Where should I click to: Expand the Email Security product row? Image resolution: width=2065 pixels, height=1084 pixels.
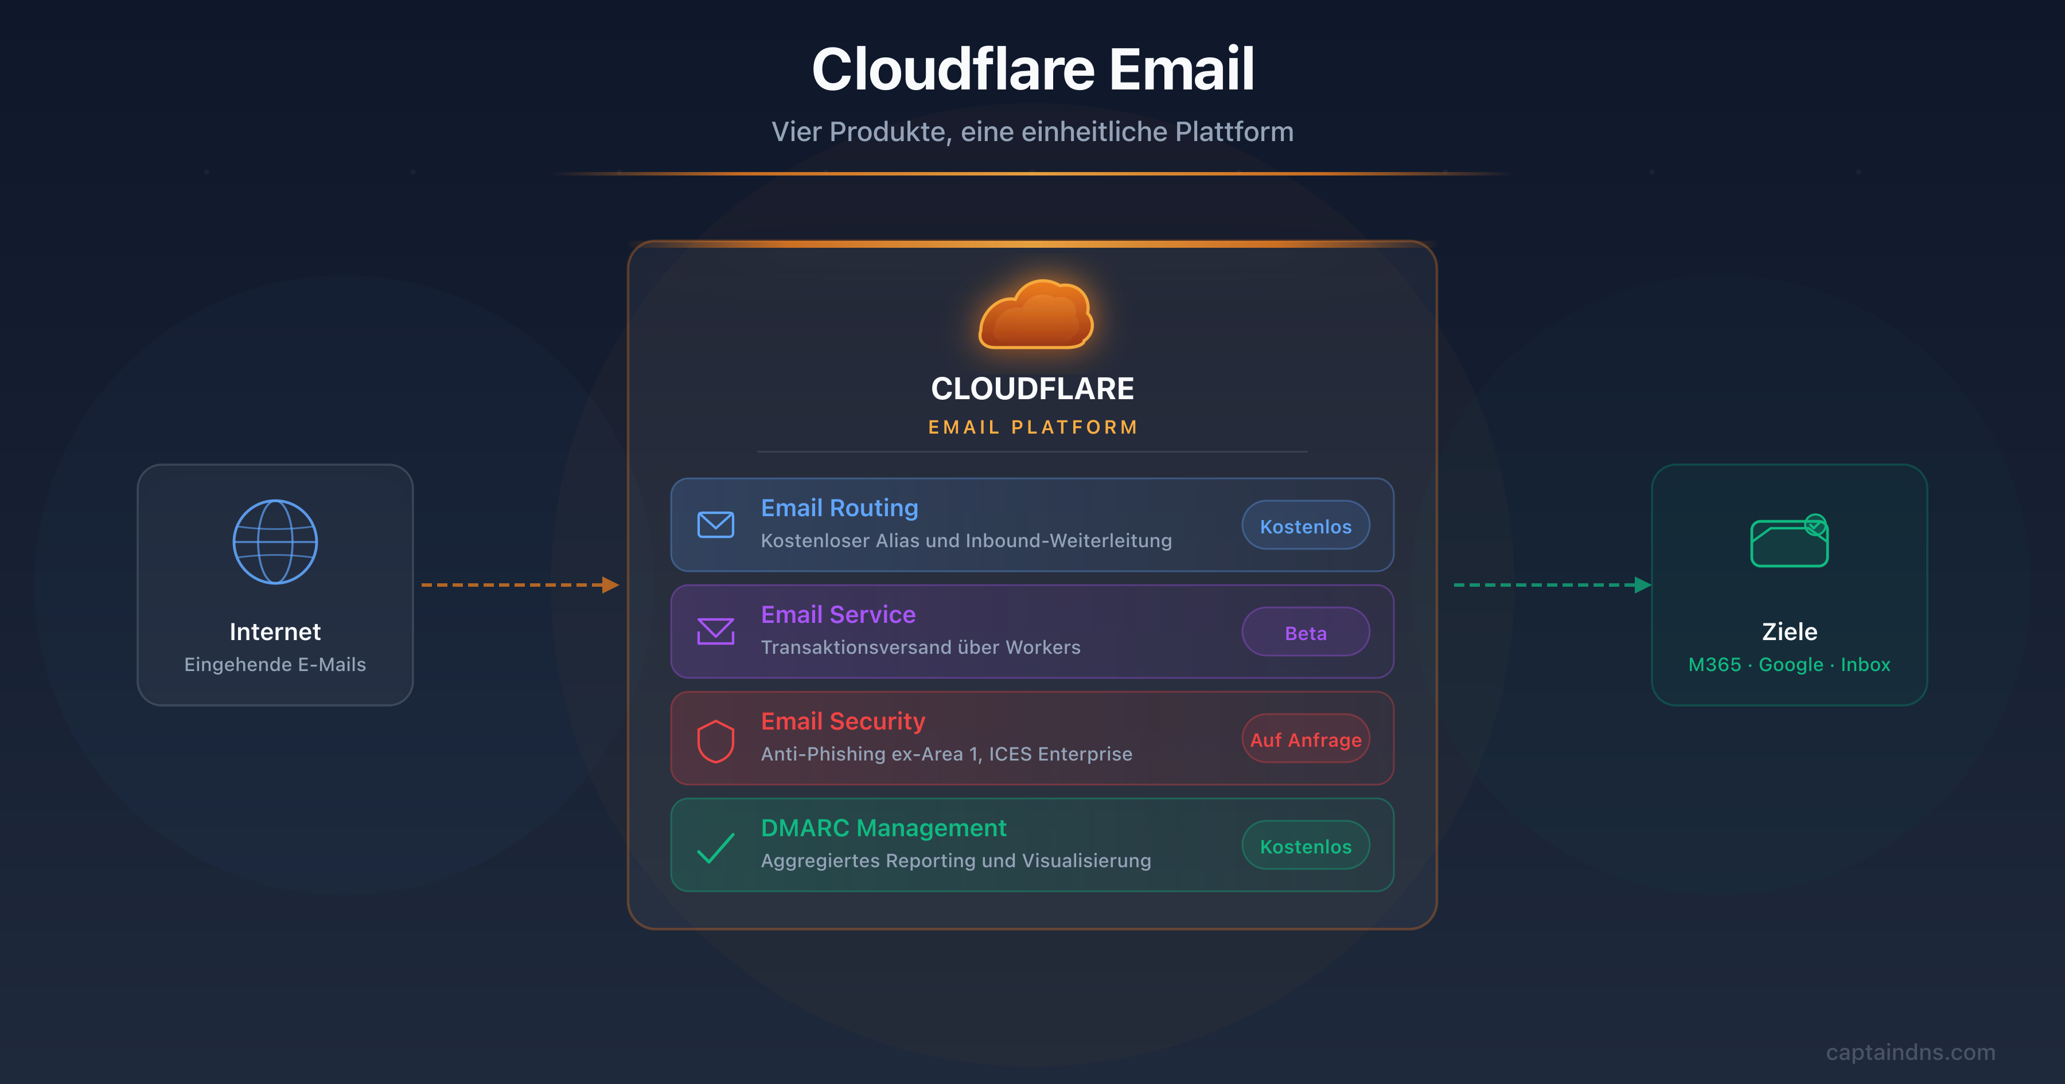1032,738
